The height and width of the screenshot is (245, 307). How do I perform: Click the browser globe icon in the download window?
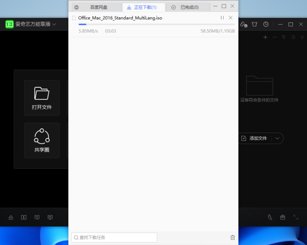click(x=76, y=7)
